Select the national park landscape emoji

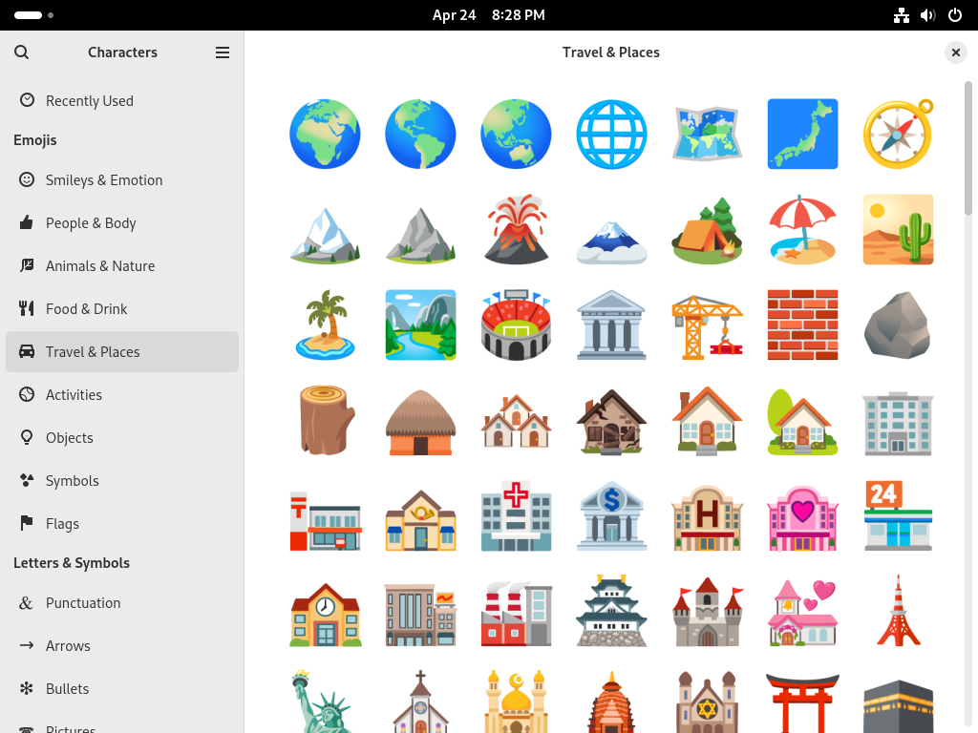click(420, 325)
